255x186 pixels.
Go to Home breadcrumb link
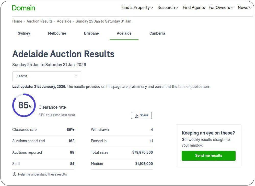(x=17, y=21)
